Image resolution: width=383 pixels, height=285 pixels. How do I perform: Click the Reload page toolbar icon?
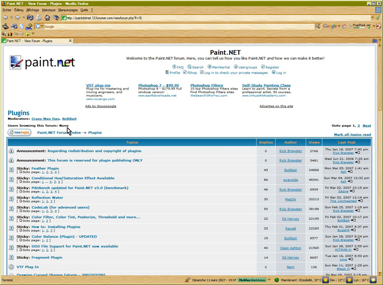pos(30,18)
